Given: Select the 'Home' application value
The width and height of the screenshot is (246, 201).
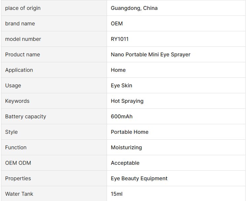Looking at the screenshot, I should [118, 70].
